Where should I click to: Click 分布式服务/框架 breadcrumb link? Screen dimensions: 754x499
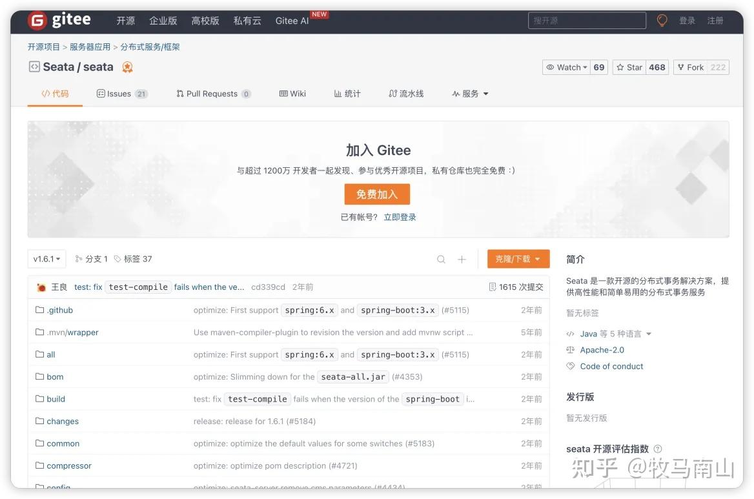(x=150, y=46)
